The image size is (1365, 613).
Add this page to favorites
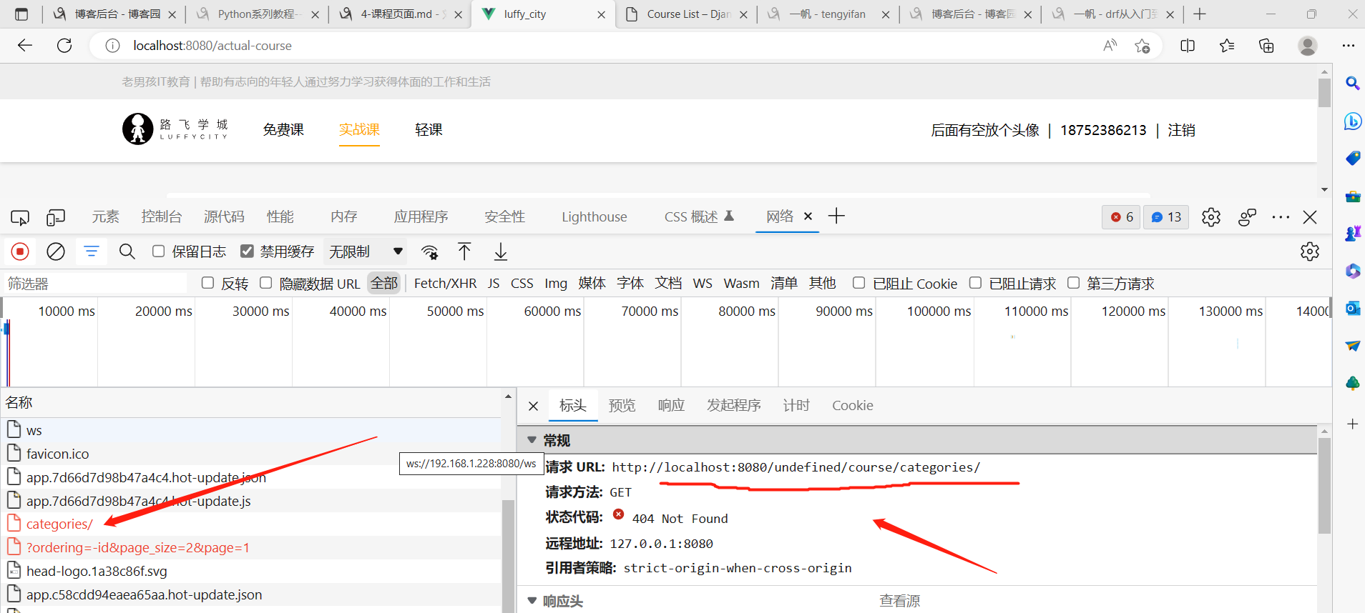[x=1143, y=46]
